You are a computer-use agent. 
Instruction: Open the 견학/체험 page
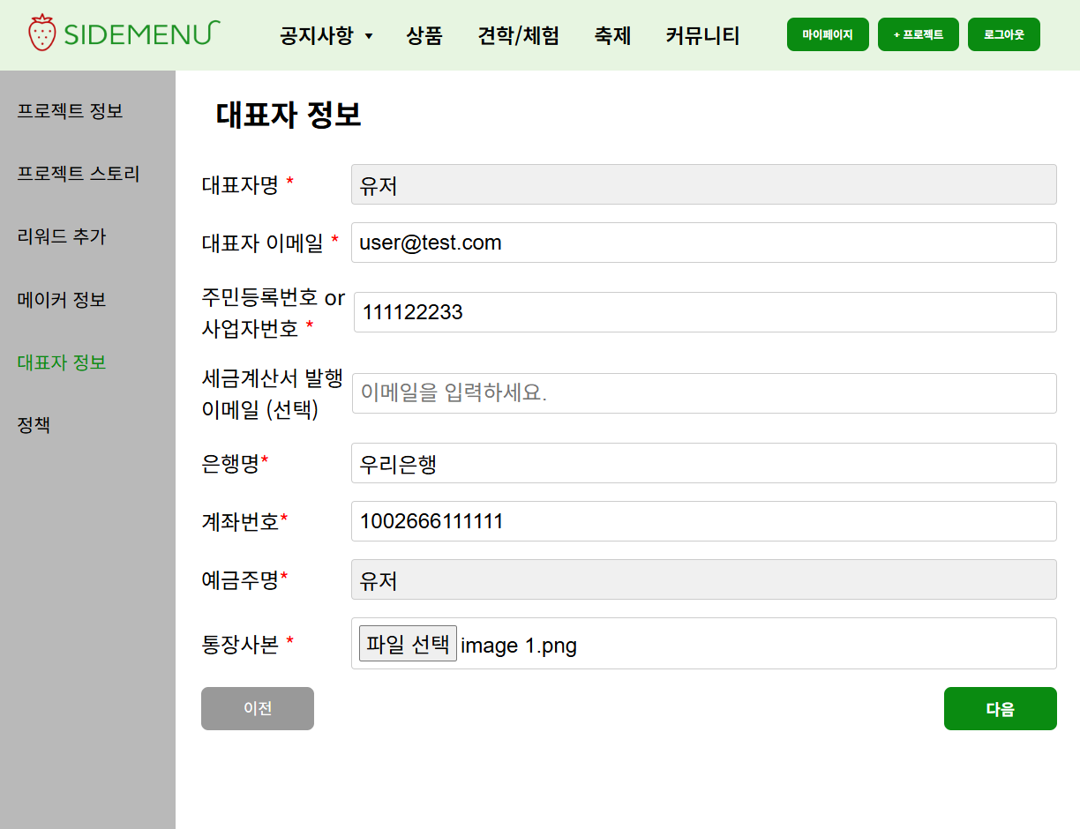518,35
